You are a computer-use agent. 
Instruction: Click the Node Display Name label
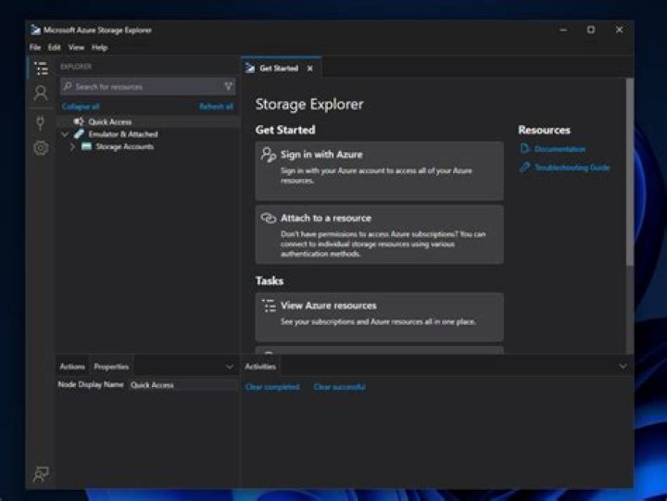[91, 385]
